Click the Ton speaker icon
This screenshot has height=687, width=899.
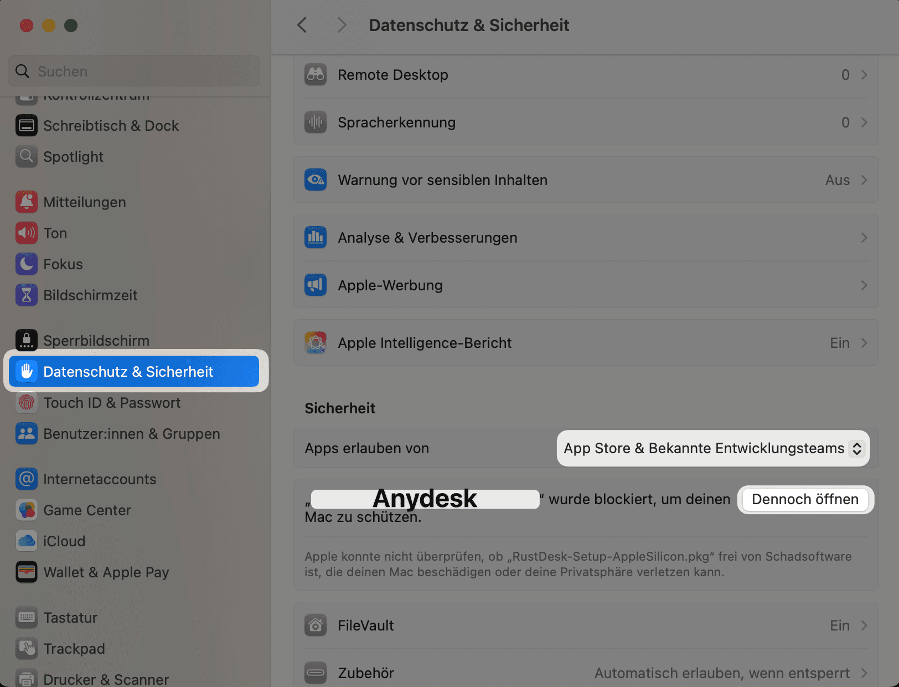click(x=27, y=233)
